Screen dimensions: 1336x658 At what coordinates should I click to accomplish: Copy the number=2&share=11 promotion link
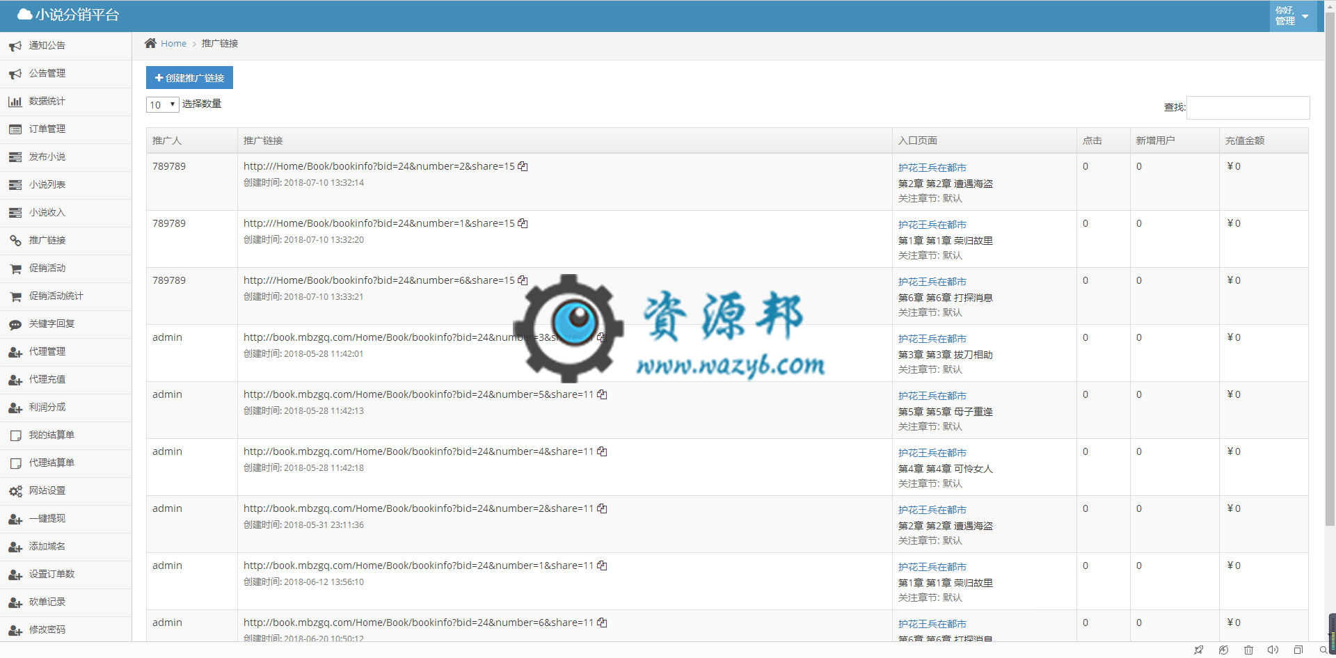pos(602,508)
